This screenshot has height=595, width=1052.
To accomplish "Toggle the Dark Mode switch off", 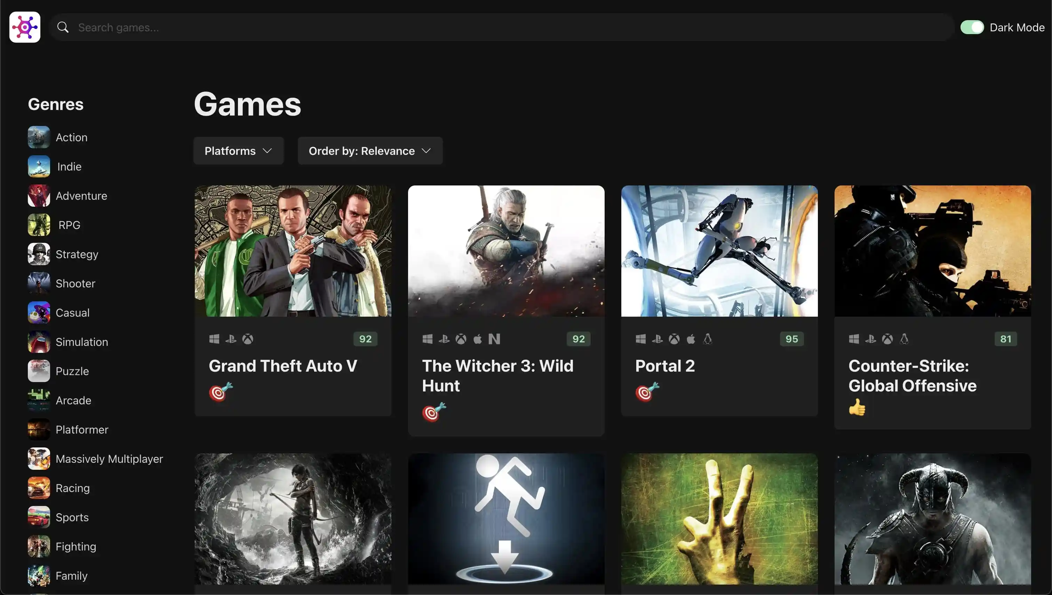I will pyautogui.click(x=972, y=27).
